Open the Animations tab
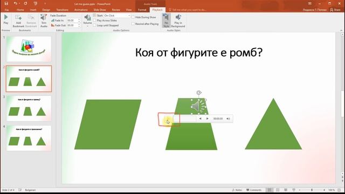Image resolution: width=345 pixels, height=194 pixels. pos(81,10)
